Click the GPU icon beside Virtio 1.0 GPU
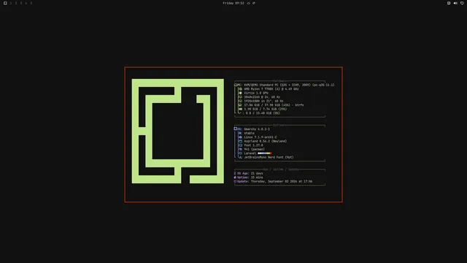The image size is (467, 263). (x=240, y=93)
